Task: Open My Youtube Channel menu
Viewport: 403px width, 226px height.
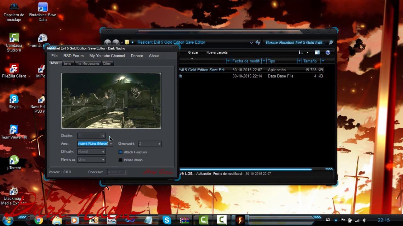Action: click(x=107, y=56)
